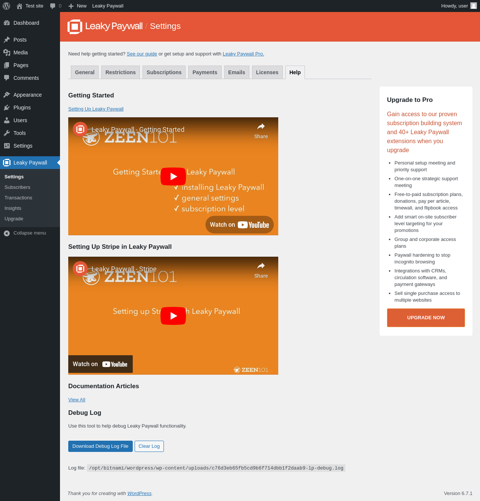480x501 pixels.
Task: Click the user avatar next to Howdy
Action: pyautogui.click(x=474, y=6)
